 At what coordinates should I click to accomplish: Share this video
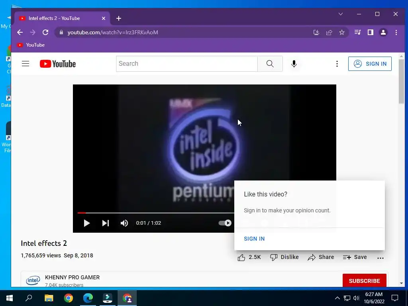click(x=321, y=257)
